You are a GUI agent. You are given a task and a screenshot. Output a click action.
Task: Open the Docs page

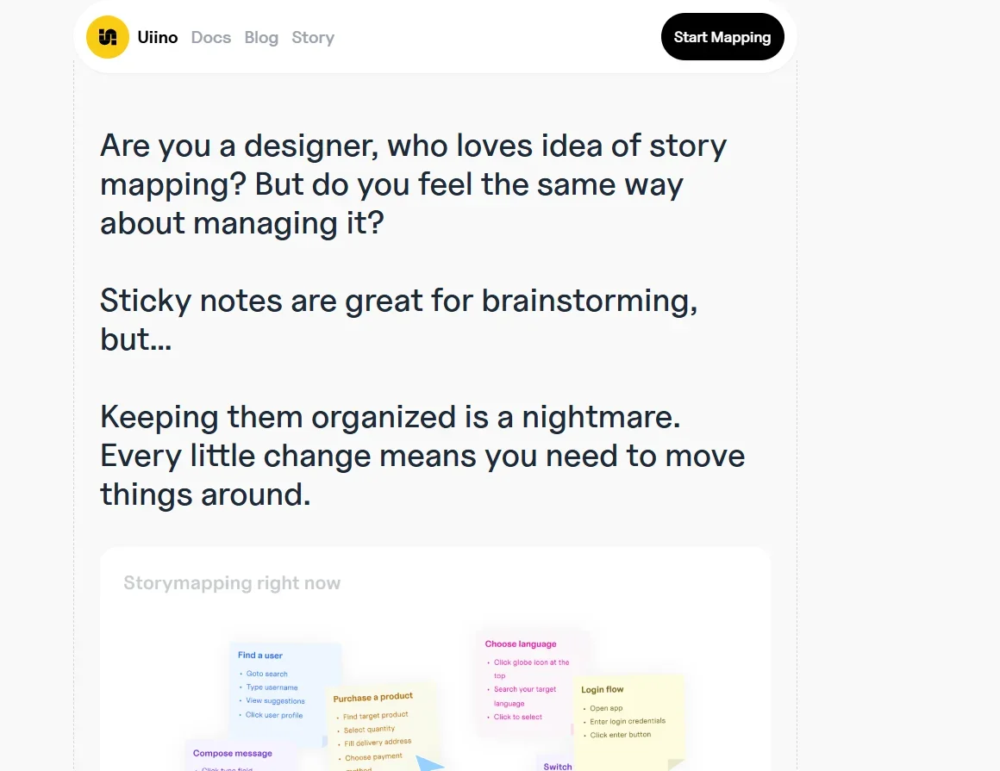coord(211,37)
